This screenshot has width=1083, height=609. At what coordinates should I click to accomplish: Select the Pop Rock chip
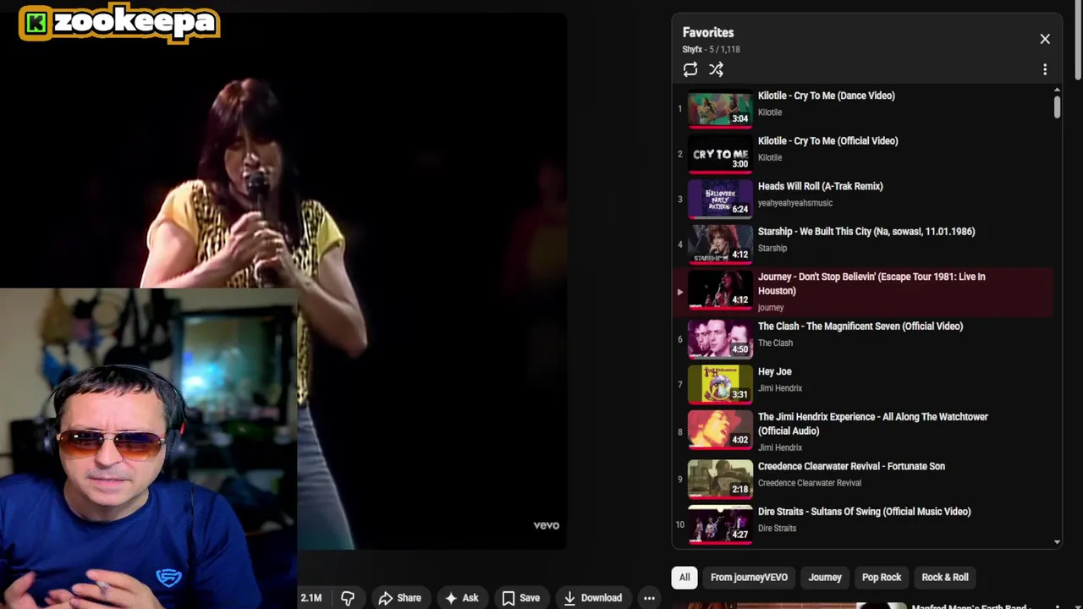(882, 577)
